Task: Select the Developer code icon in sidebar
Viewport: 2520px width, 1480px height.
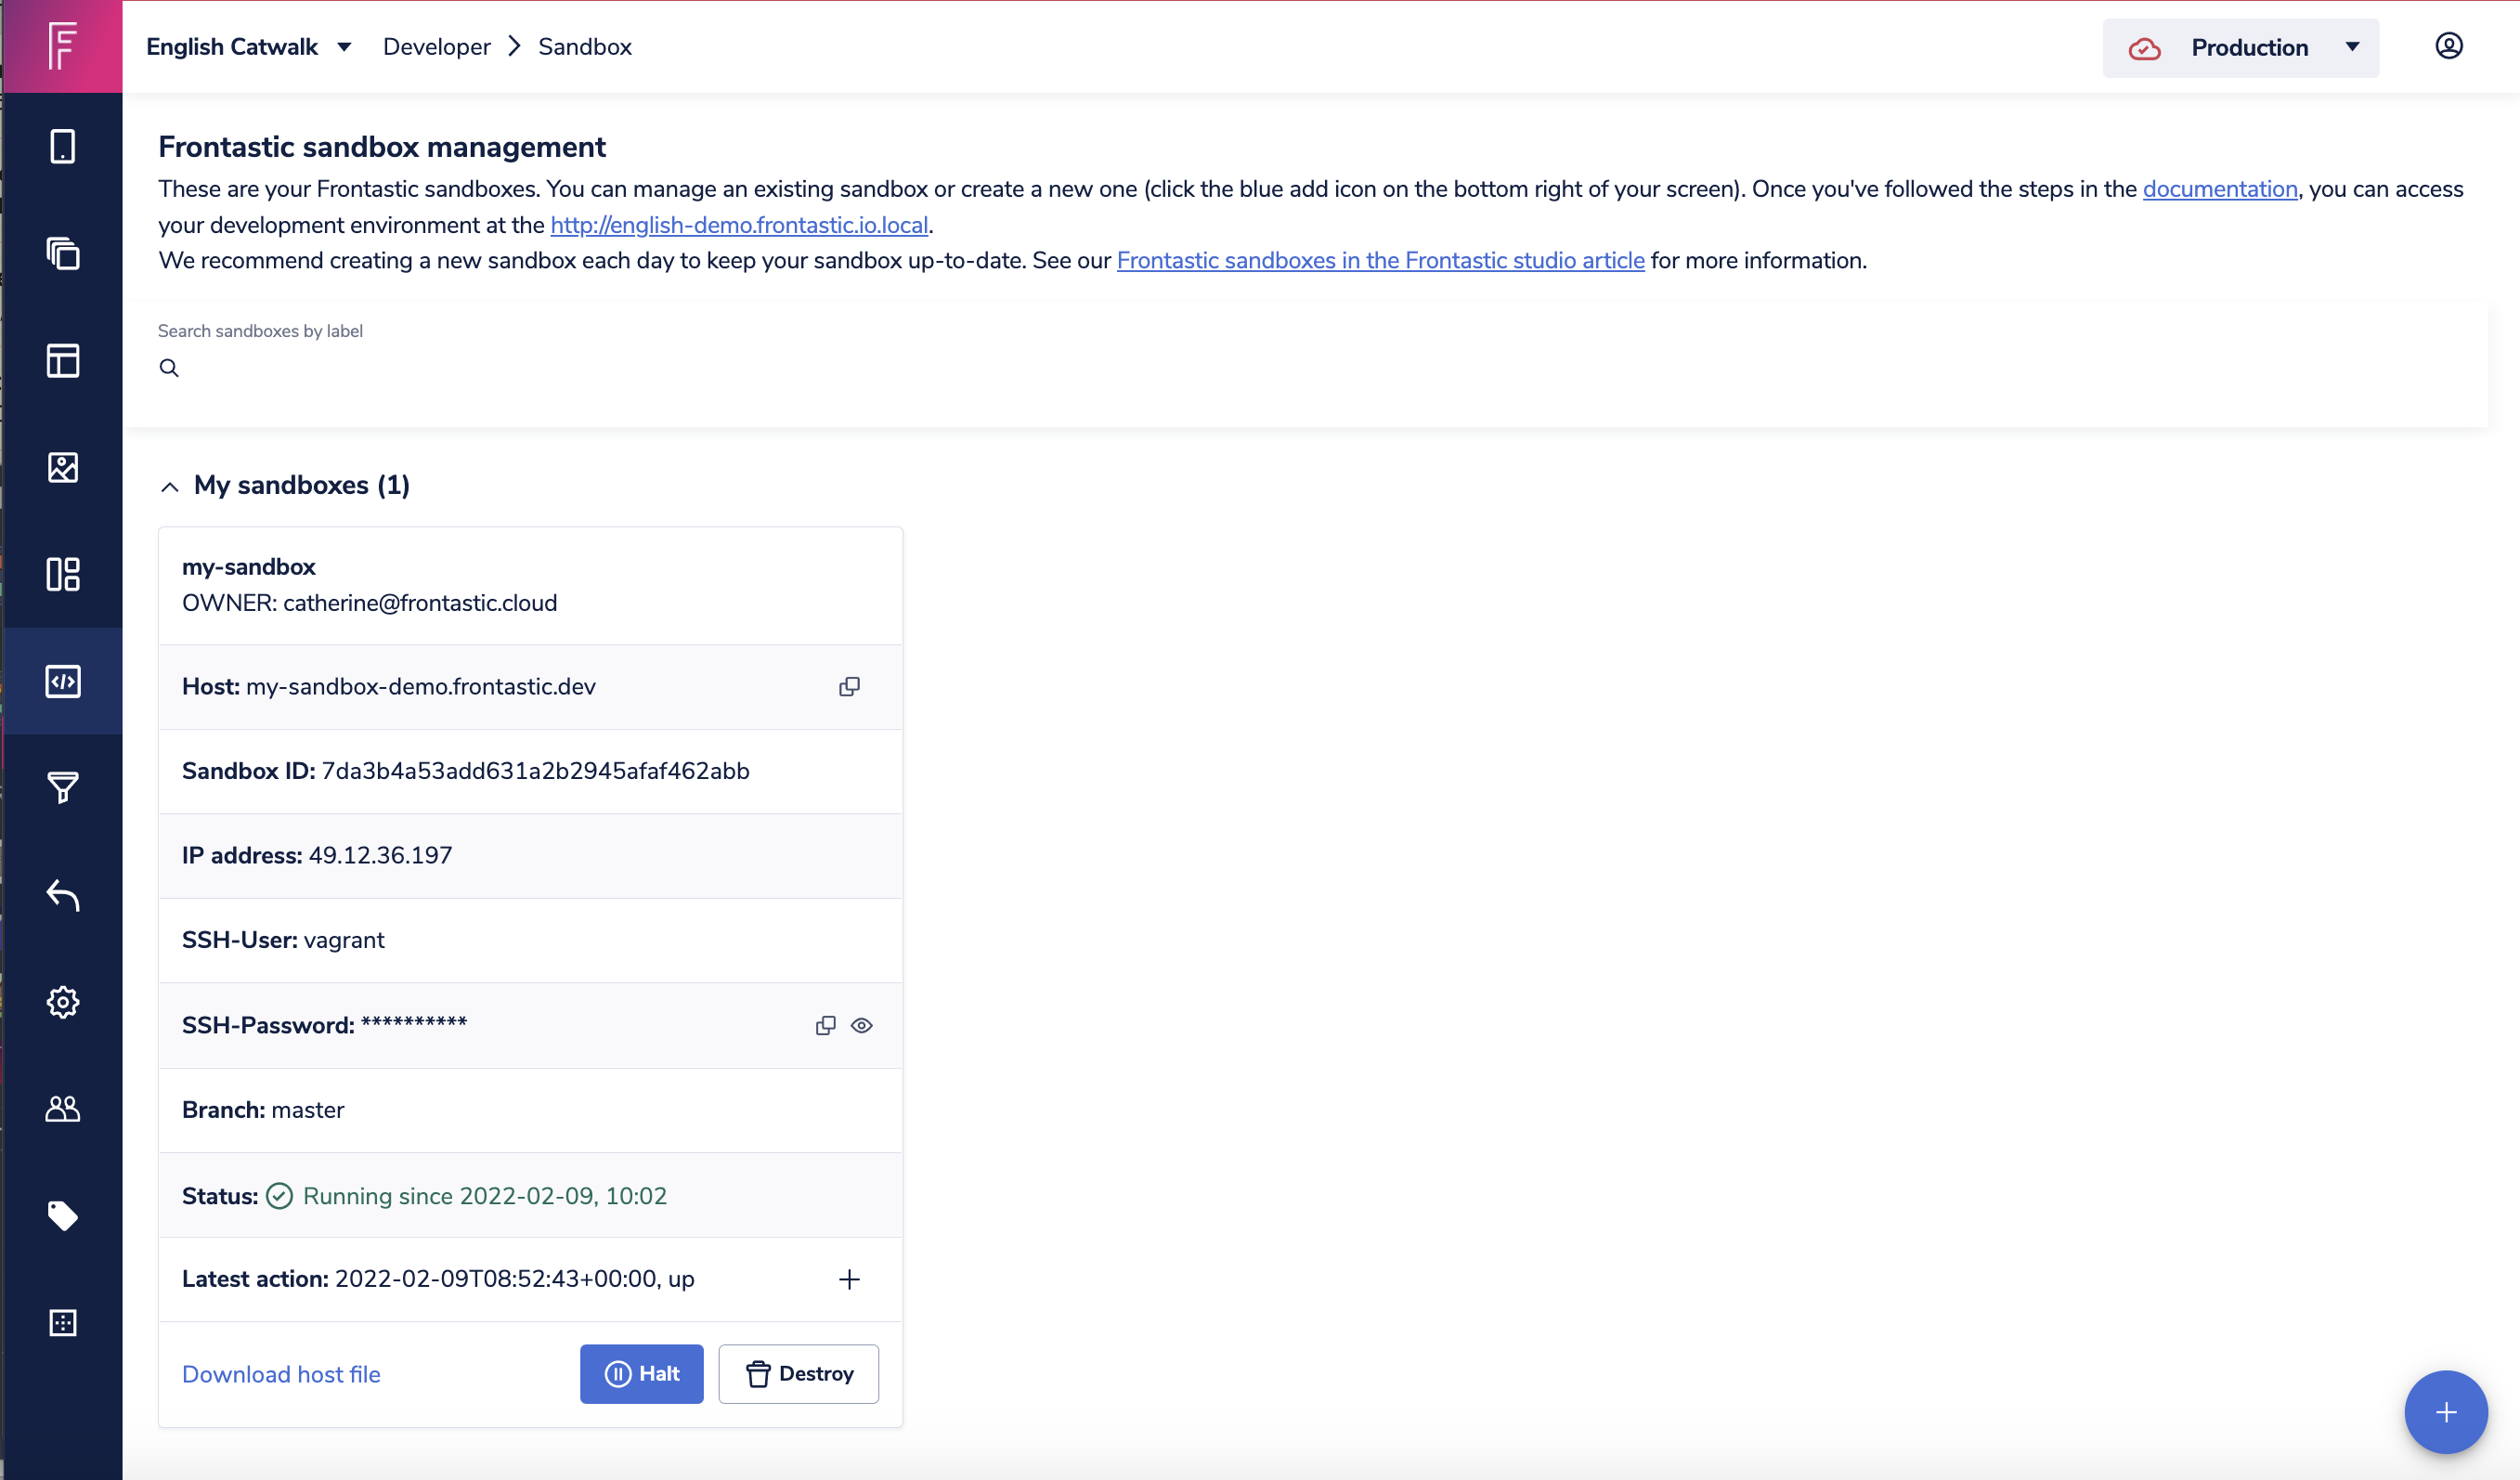Action: [x=62, y=681]
